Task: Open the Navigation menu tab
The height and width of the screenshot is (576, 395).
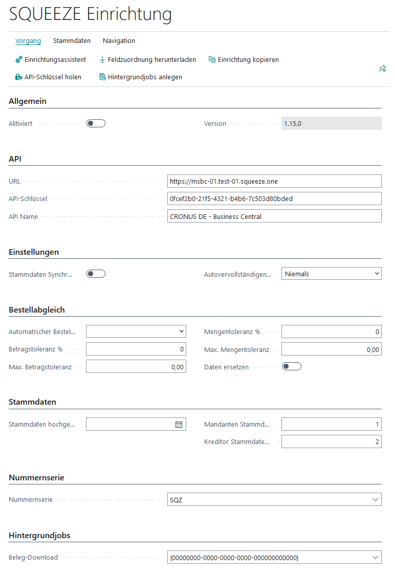Action: point(119,41)
